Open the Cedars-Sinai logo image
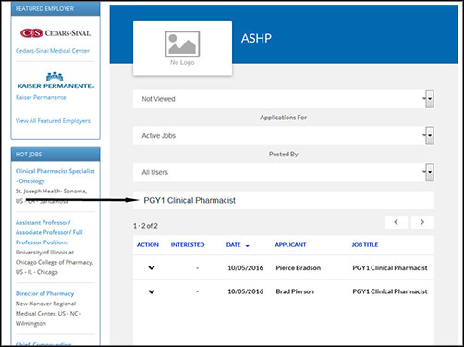This screenshot has height=347, width=464. click(x=55, y=33)
